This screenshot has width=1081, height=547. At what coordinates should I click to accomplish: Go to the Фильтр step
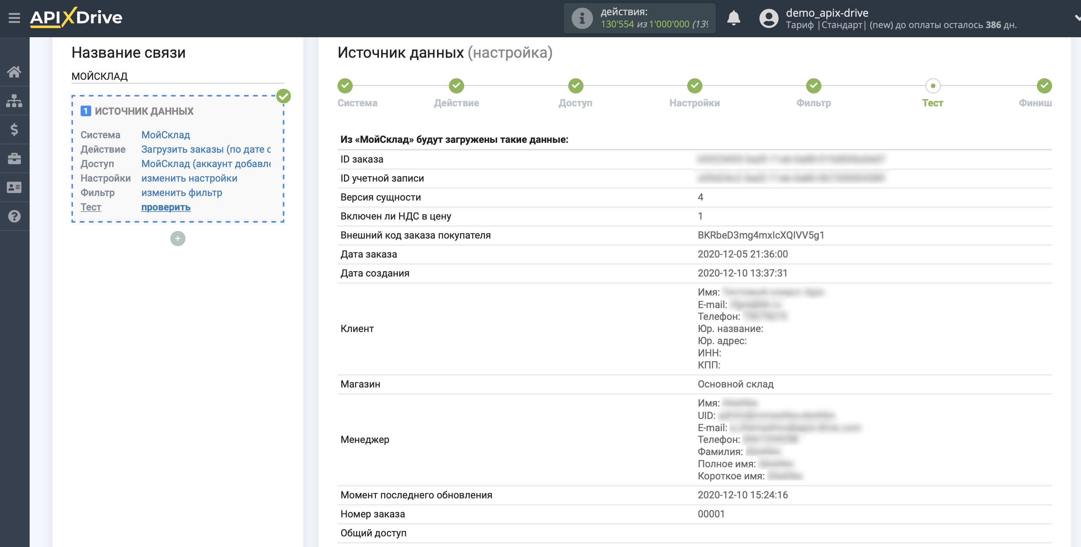click(813, 86)
